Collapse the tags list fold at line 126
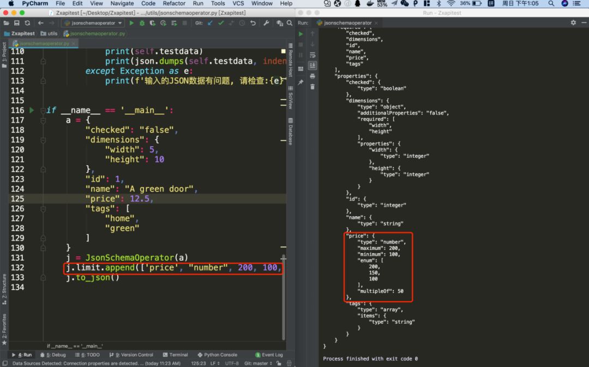The height and width of the screenshot is (367, 589). (x=43, y=208)
